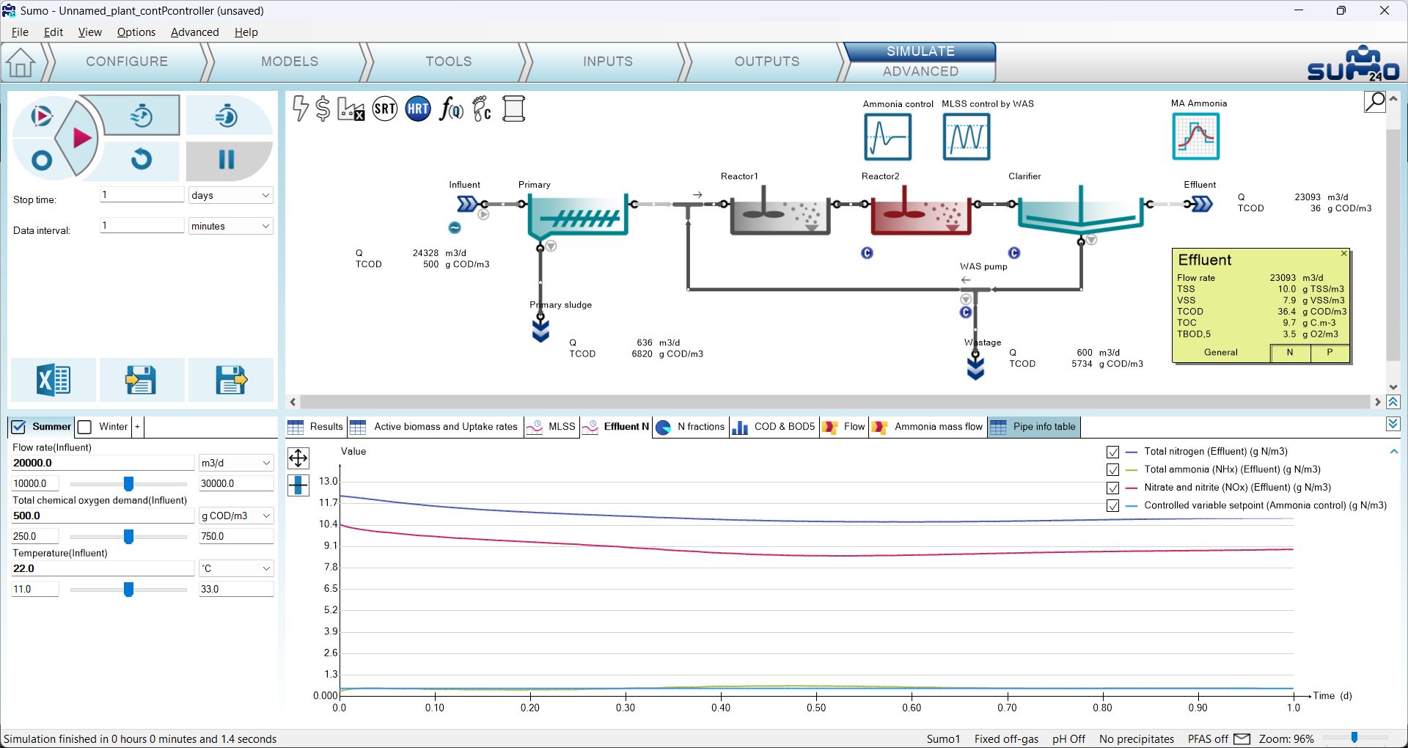Select the MA Ammonia block
The image size is (1408, 748).
pos(1196,136)
